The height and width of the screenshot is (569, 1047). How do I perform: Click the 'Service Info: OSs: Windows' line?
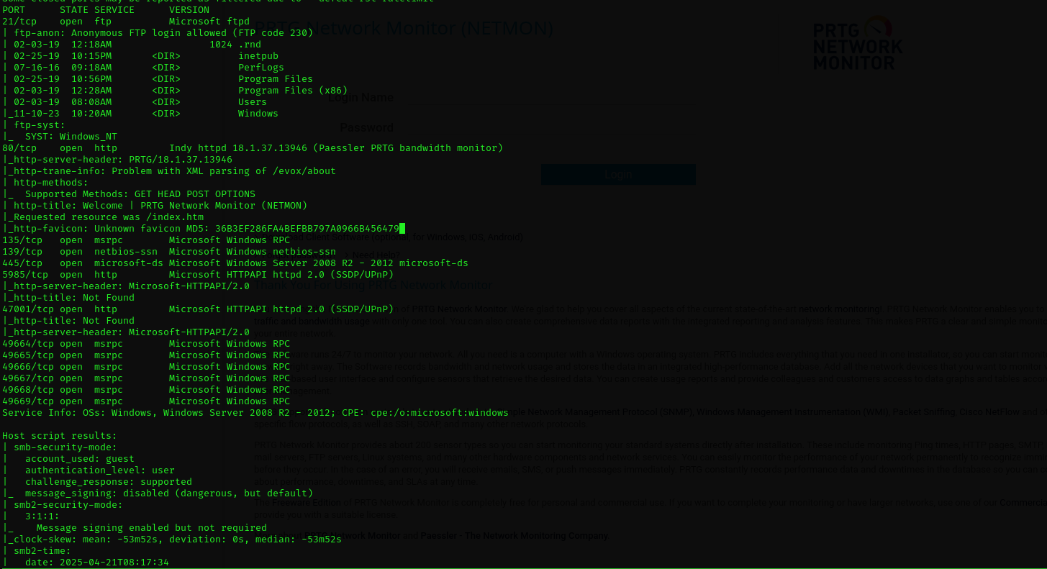pyautogui.click(x=255, y=413)
